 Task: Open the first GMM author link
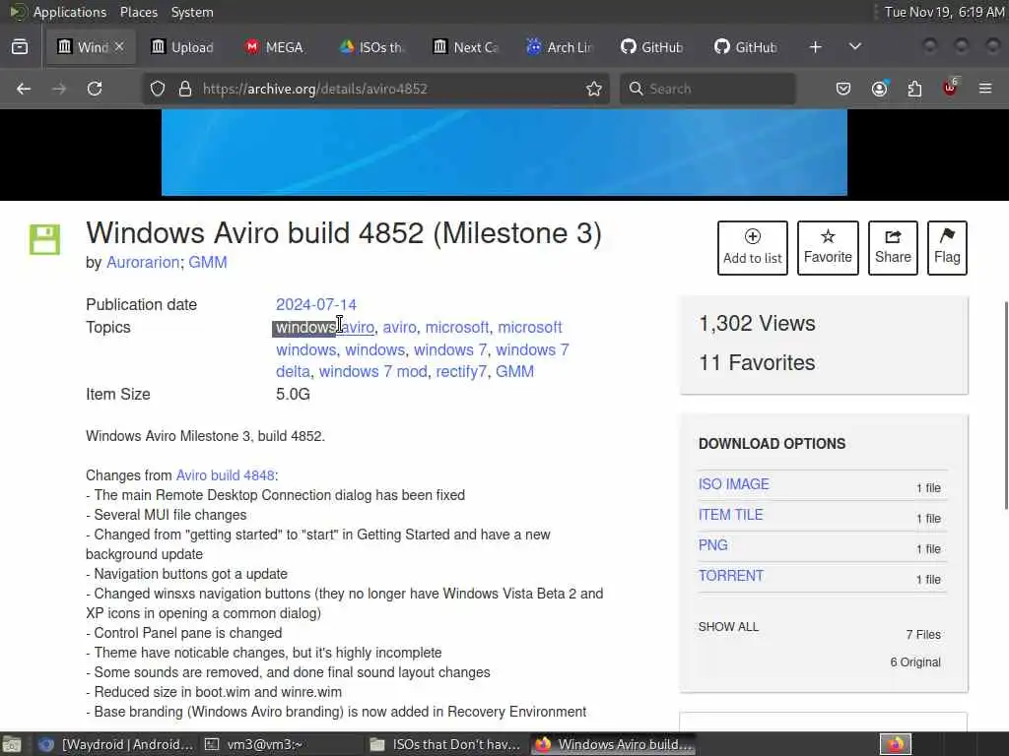tap(207, 262)
